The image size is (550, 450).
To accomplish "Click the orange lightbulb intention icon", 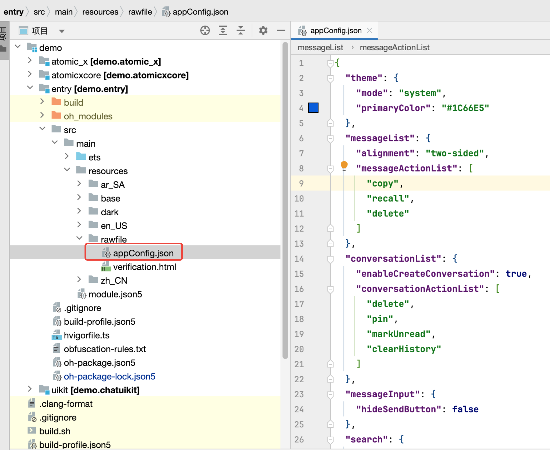I will 344,165.
